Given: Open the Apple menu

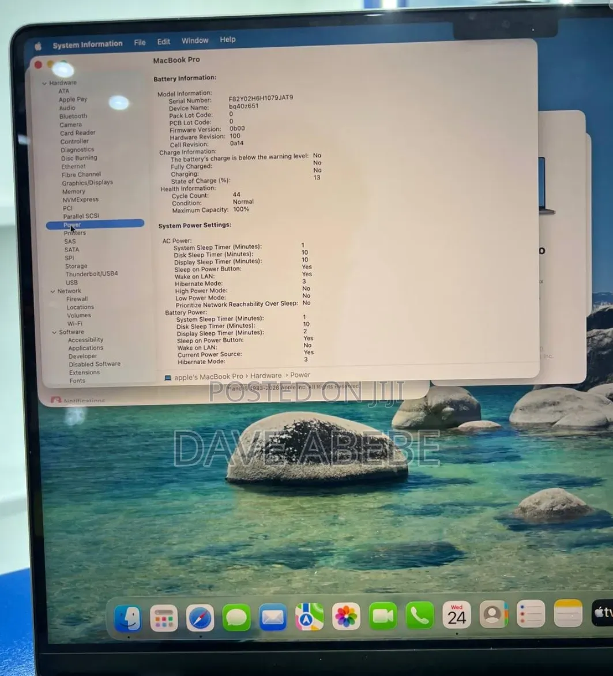Looking at the screenshot, I should (38, 46).
